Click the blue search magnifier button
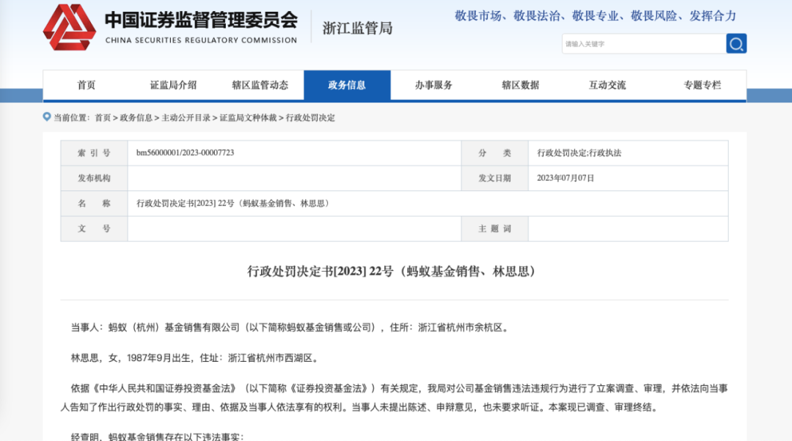This screenshot has width=792, height=441. click(x=736, y=44)
